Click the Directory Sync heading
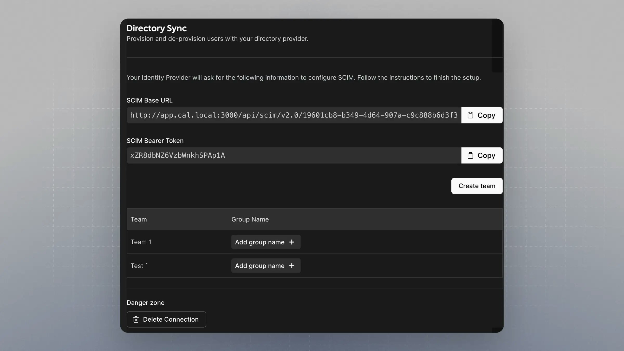Viewport: 624px width, 351px height. [156, 28]
